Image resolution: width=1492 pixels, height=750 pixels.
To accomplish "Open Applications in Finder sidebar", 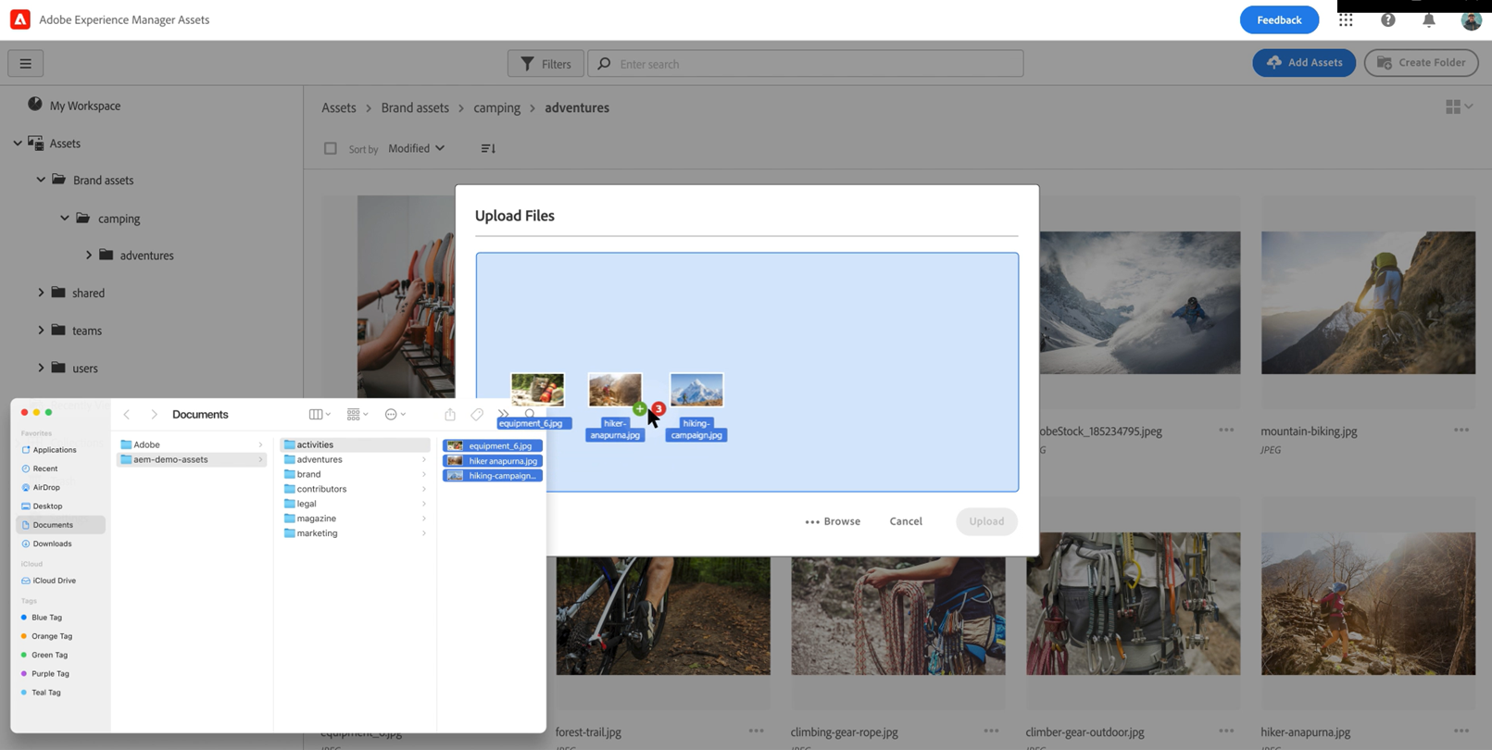I will 55,450.
